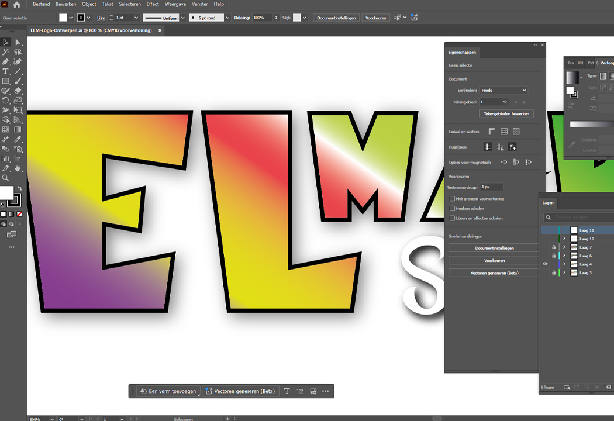The height and width of the screenshot is (421, 614).
Task: Click the Tekengebieden bewerken button
Action: (506, 114)
